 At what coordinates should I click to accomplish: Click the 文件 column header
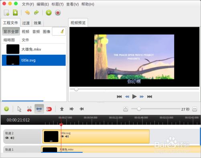coord(25,40)
